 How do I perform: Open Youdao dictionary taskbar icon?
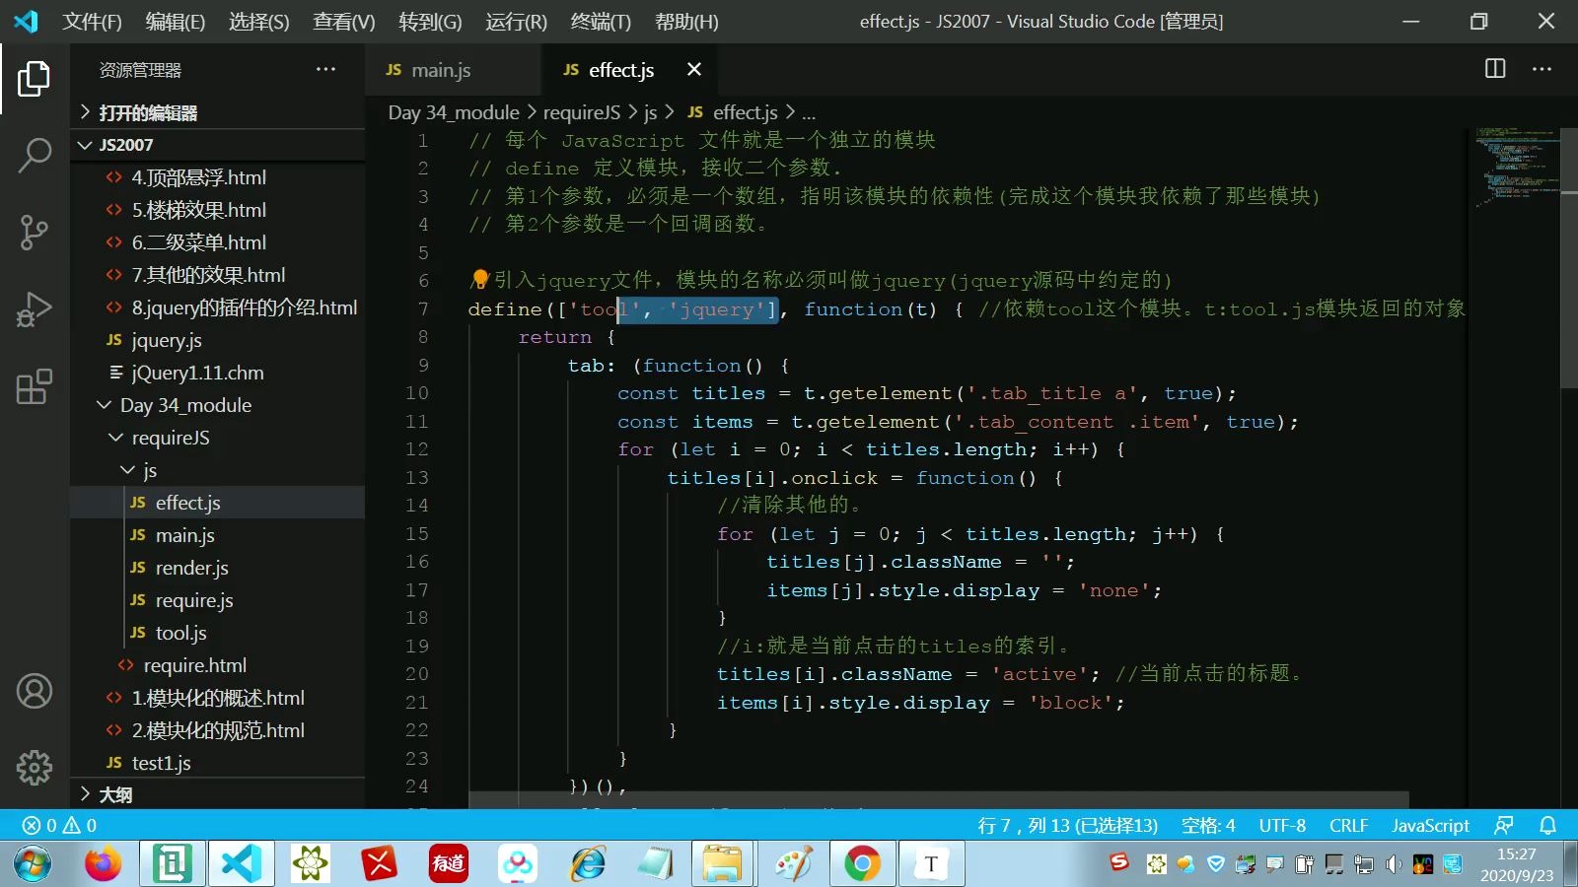448,864
